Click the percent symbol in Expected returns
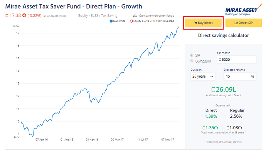The height and width of the screenshot is (150, 266). point(253,77)
